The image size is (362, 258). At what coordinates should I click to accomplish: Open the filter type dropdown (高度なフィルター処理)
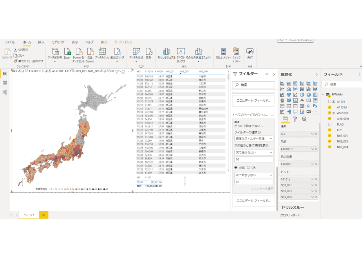click(254, 138)
